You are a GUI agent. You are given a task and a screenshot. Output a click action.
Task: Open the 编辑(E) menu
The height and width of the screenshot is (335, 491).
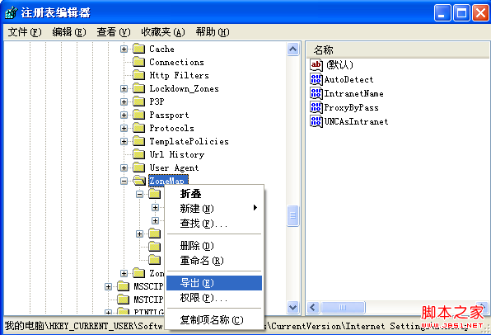69,32
